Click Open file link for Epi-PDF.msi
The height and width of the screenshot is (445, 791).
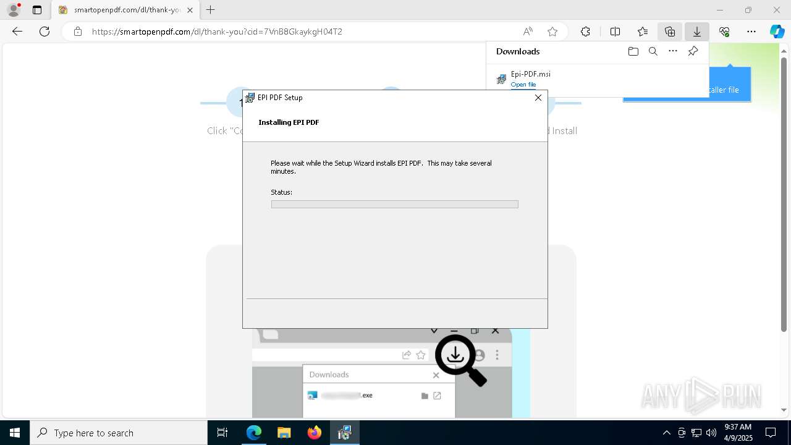tap(523, 85)
